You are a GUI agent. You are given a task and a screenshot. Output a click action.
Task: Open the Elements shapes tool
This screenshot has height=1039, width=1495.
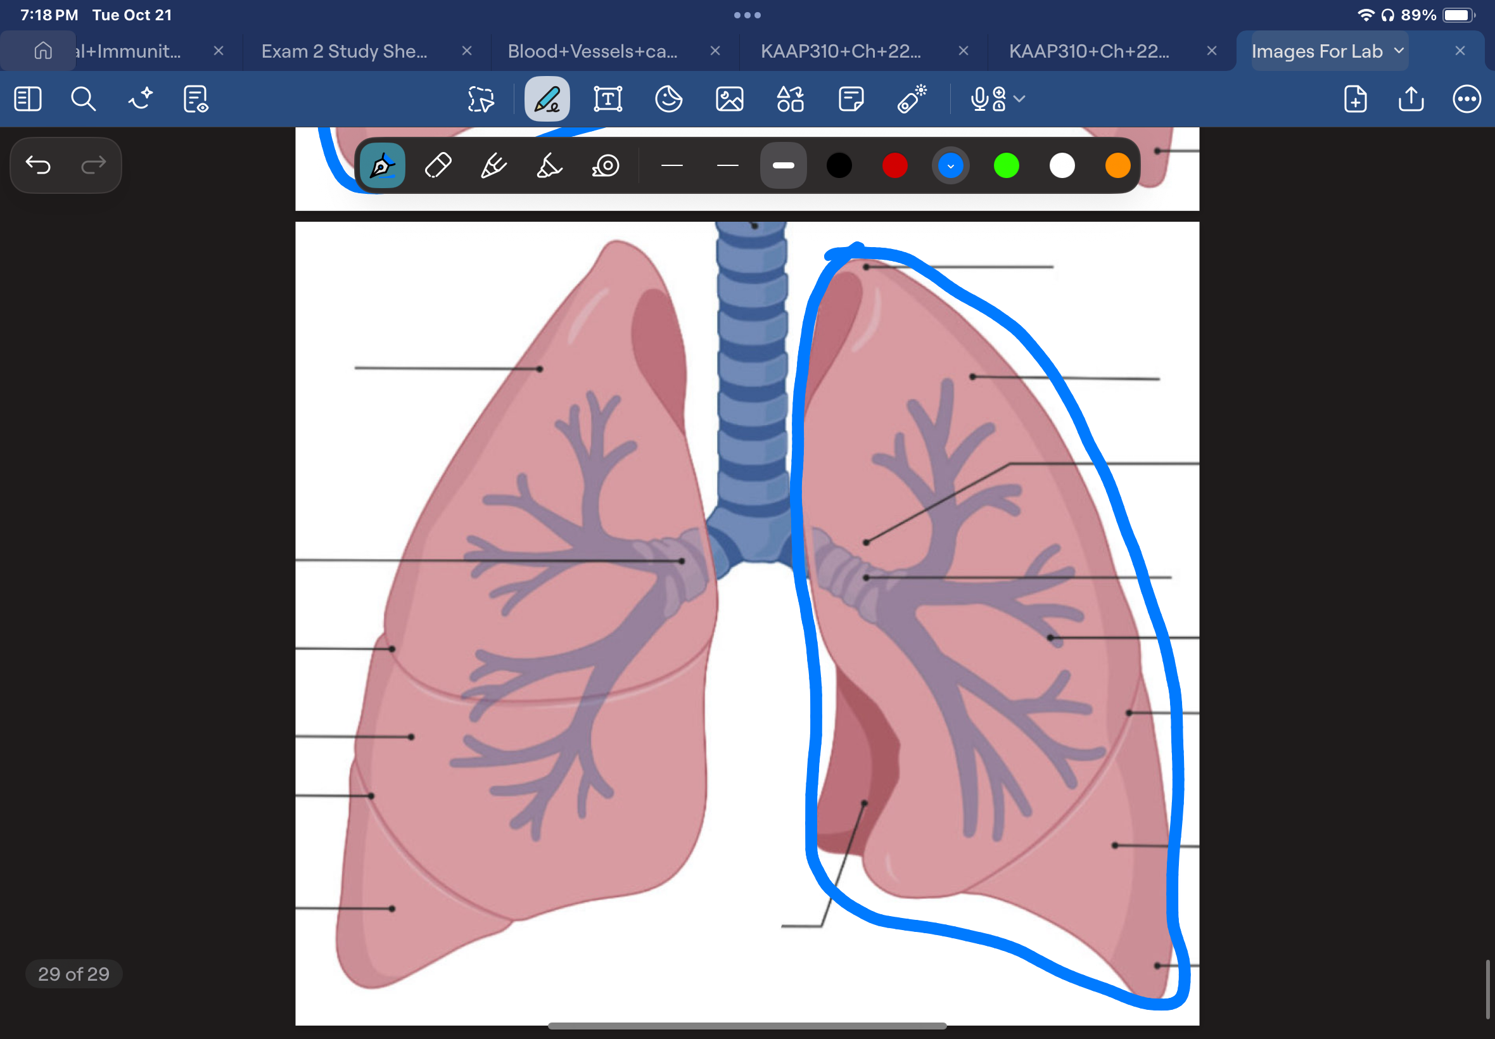click(x=789, y=98)
